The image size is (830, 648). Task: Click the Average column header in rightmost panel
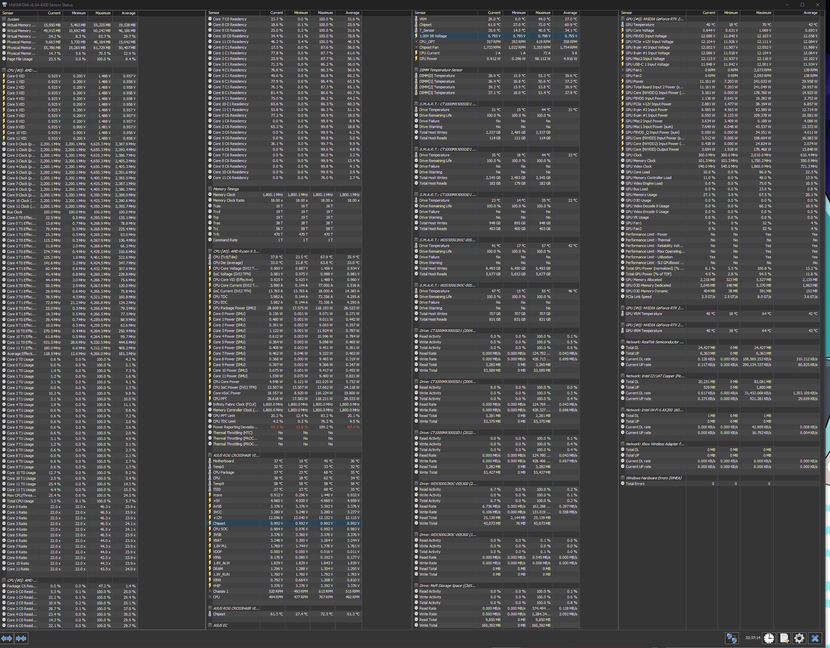[810, 13]
